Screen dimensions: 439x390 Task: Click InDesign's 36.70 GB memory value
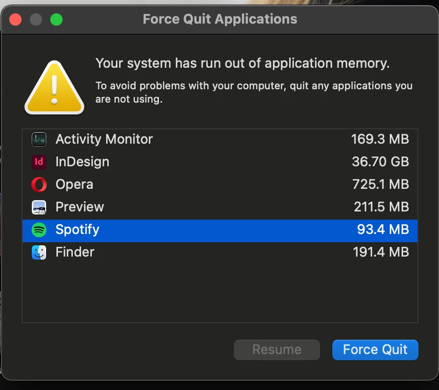[x=380, y=162]
